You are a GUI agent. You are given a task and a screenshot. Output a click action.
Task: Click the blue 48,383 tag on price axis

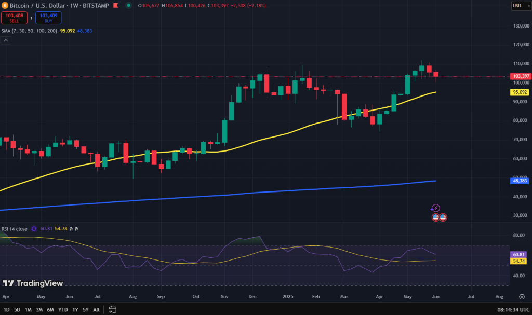tap(520, 181)
